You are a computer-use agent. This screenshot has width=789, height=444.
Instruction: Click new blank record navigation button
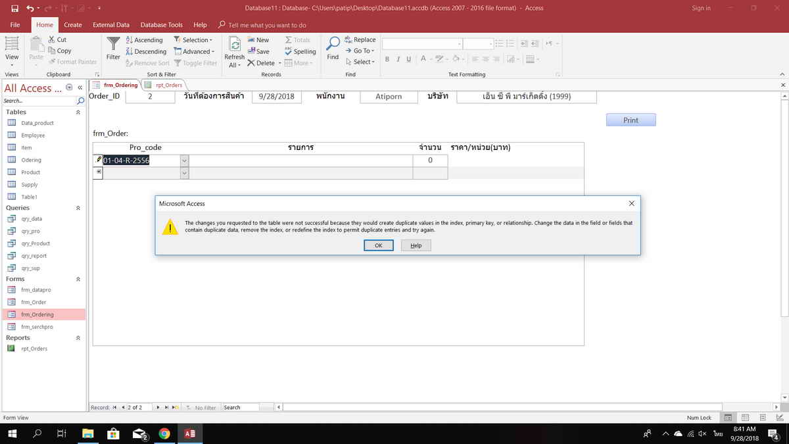(x=175, y=407)
